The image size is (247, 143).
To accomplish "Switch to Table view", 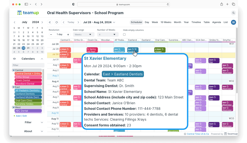I will click(206, 22).
